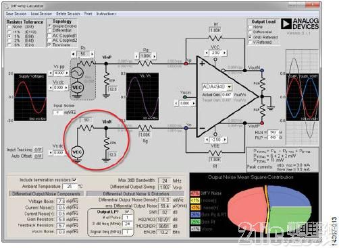
Task: Click the Vp, Vn waveform plot
Action: click(x=142, y=96)
